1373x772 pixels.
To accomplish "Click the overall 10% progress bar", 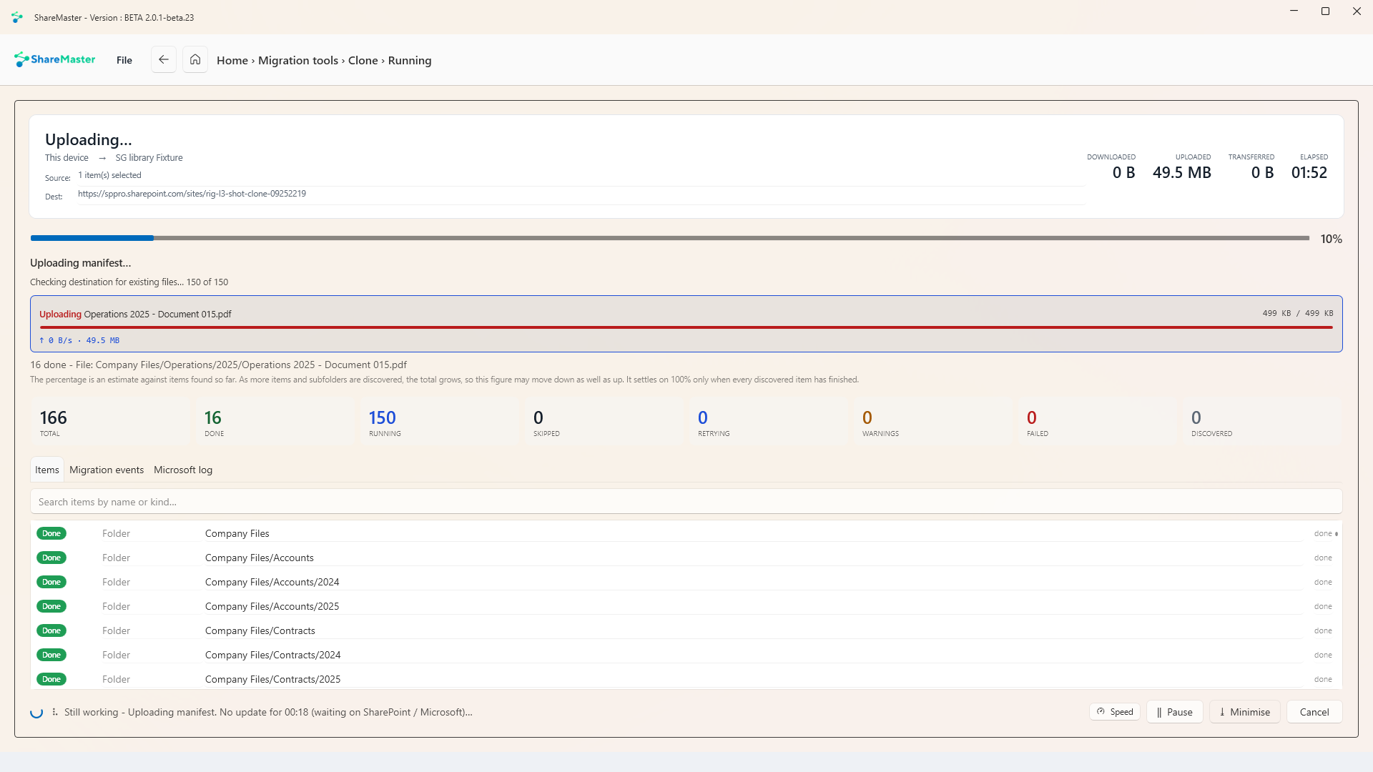I will tap(670, 238).
